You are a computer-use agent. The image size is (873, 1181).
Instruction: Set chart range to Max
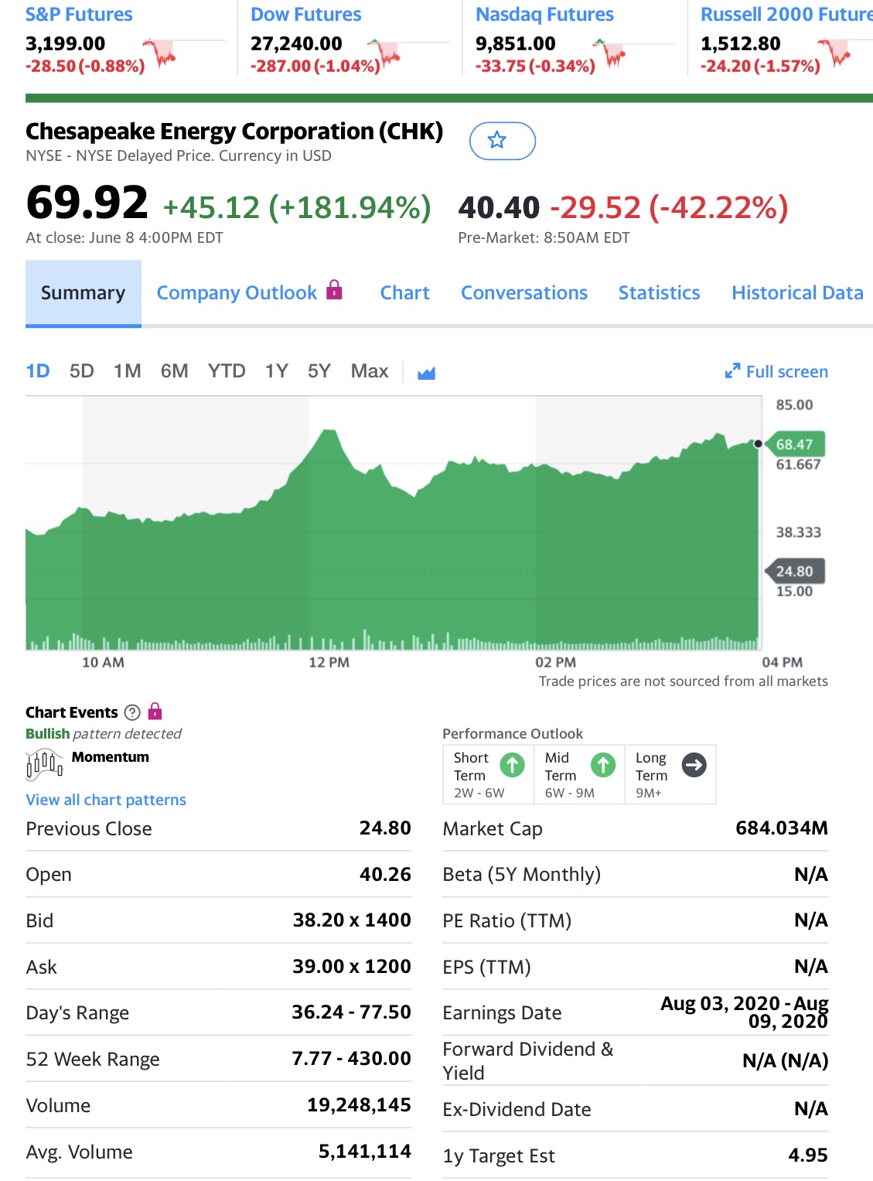(x=369, y=371)
